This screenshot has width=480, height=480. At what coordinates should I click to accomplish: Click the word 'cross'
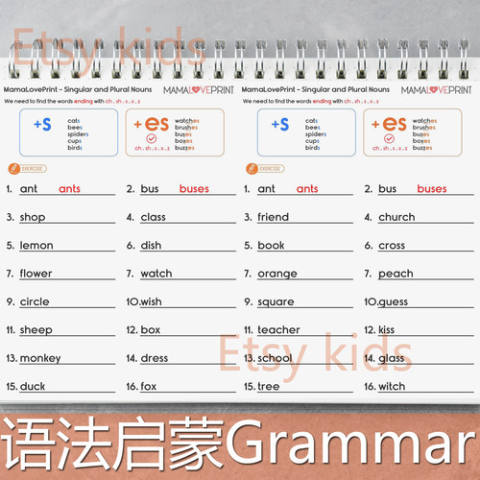click(392, 246)
